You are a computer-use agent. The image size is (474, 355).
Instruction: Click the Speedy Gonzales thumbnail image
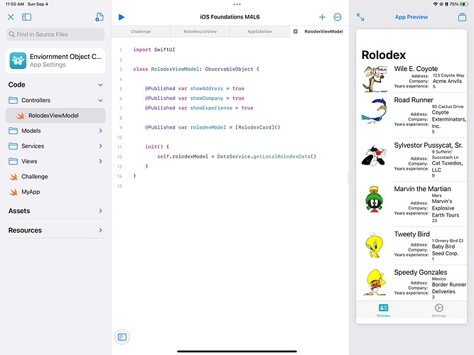375,283
